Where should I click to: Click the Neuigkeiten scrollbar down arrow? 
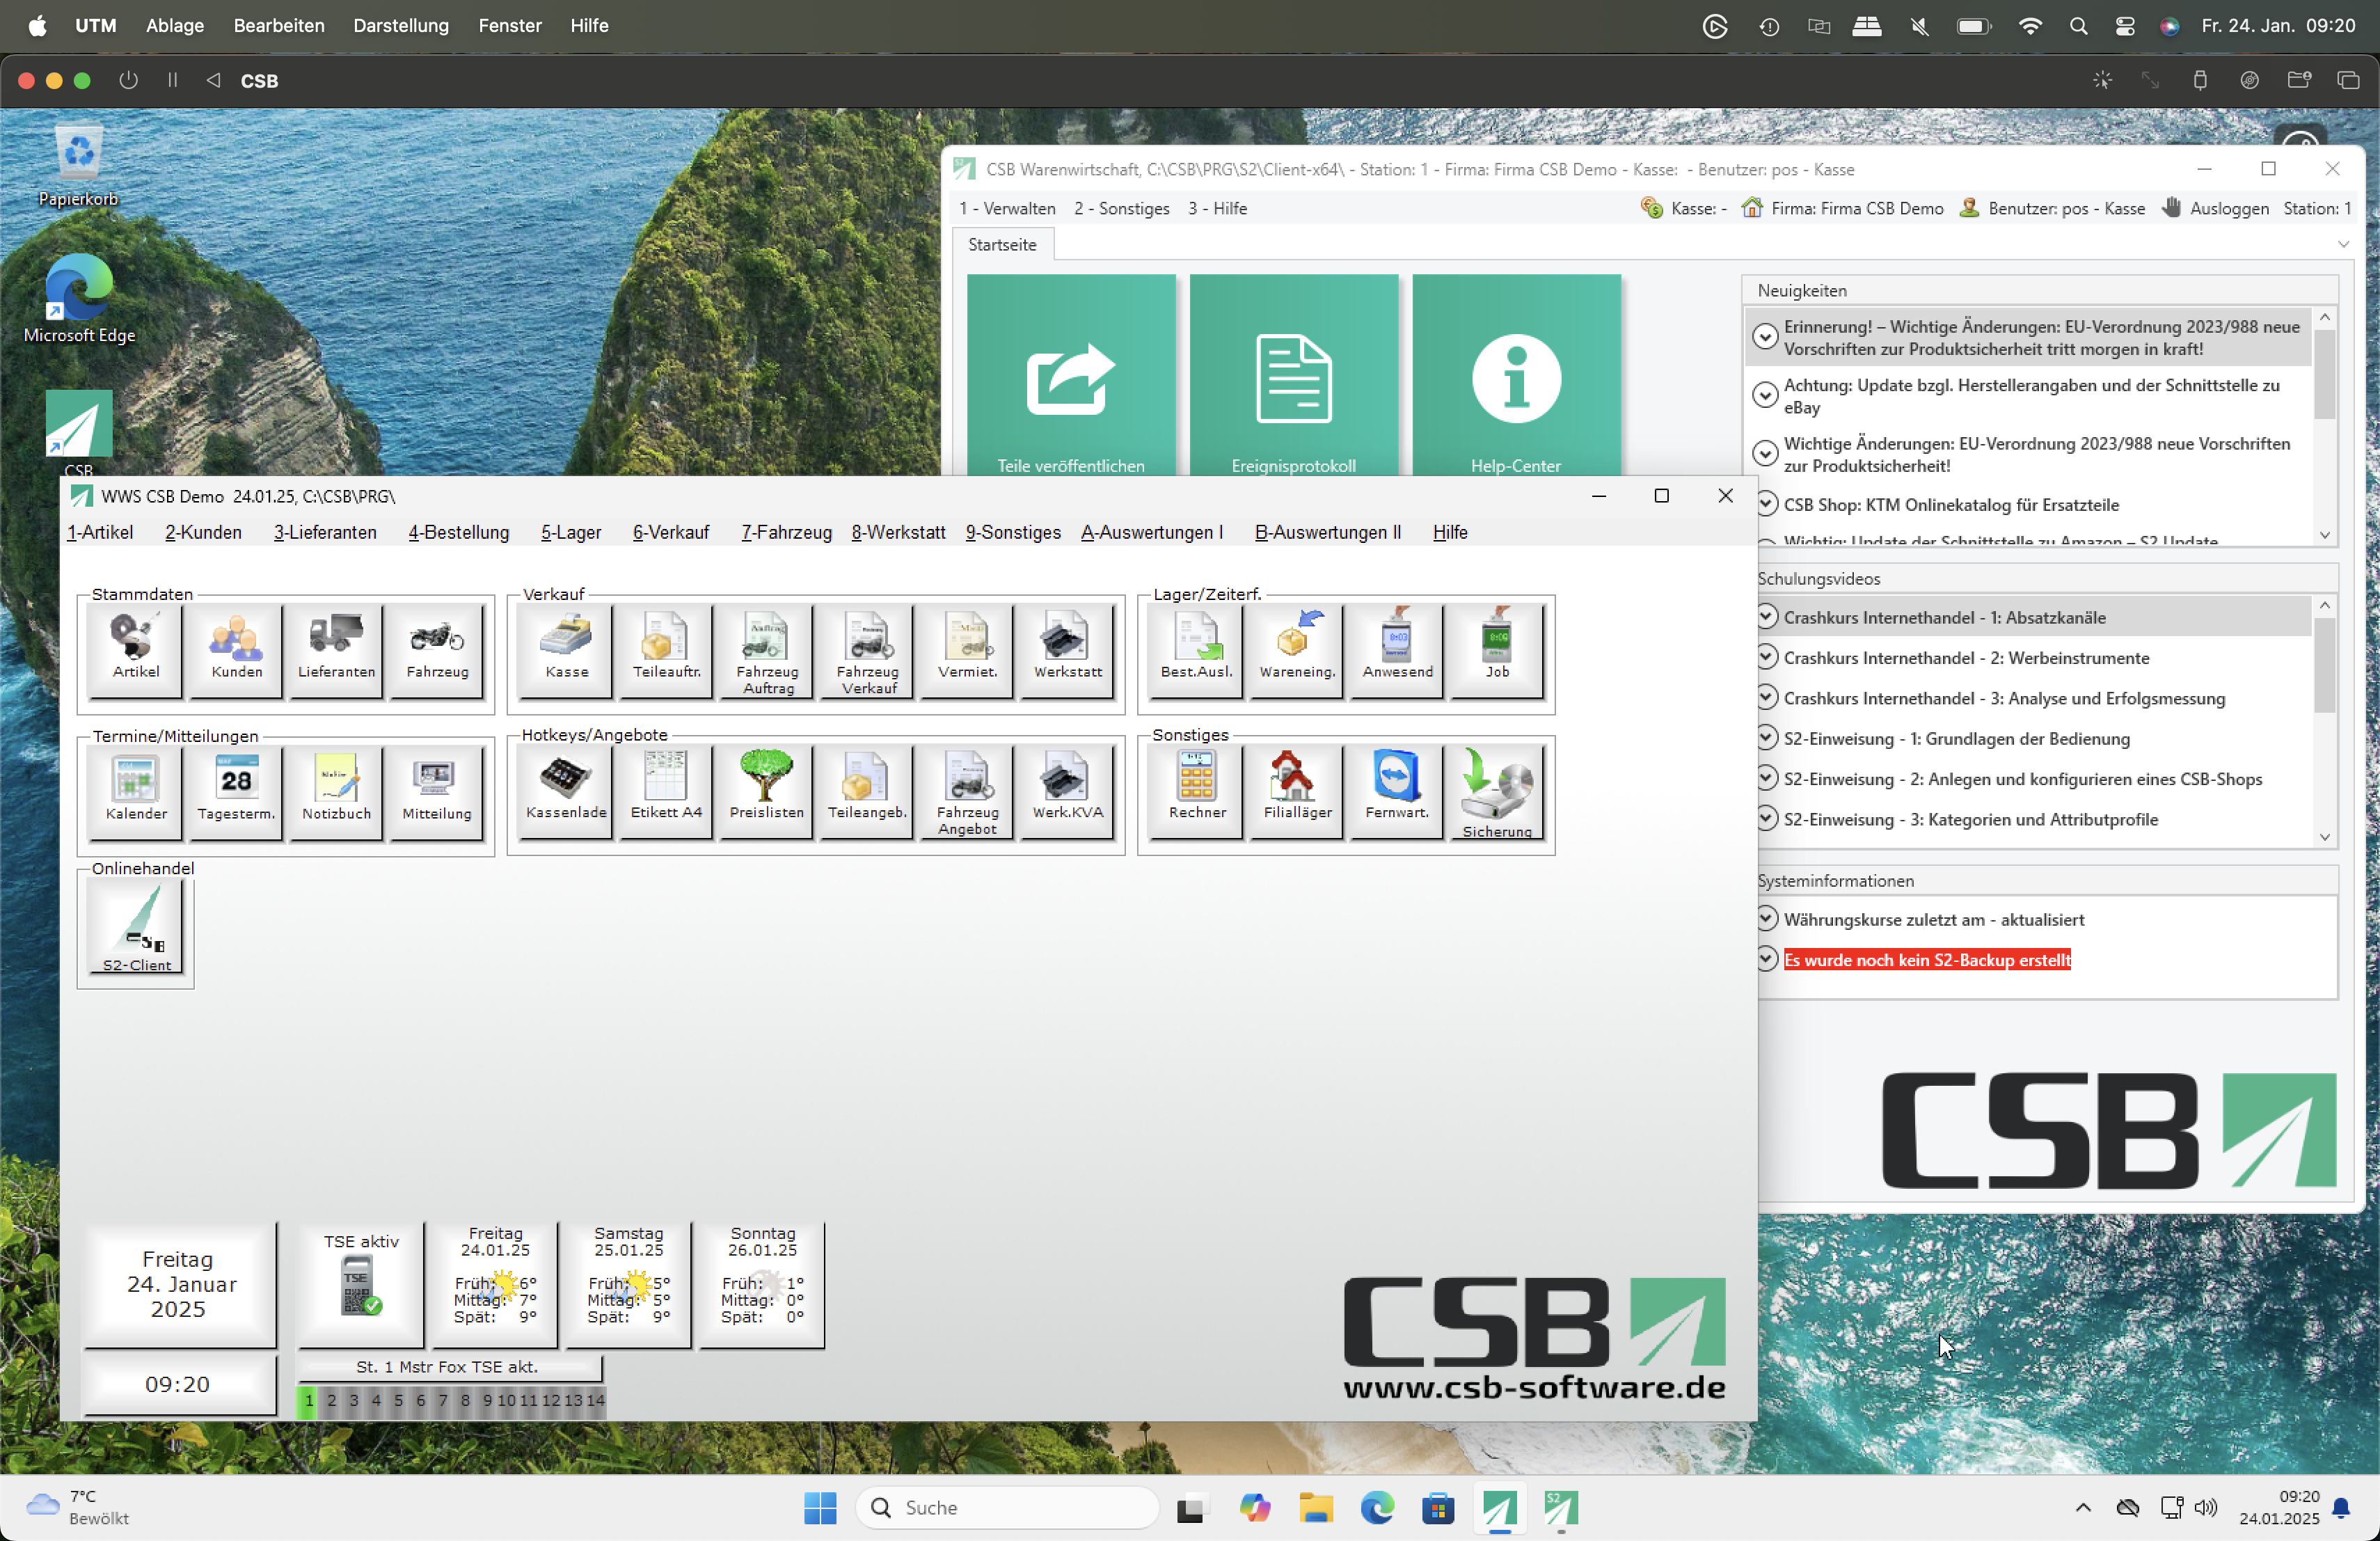(2324, 535)
